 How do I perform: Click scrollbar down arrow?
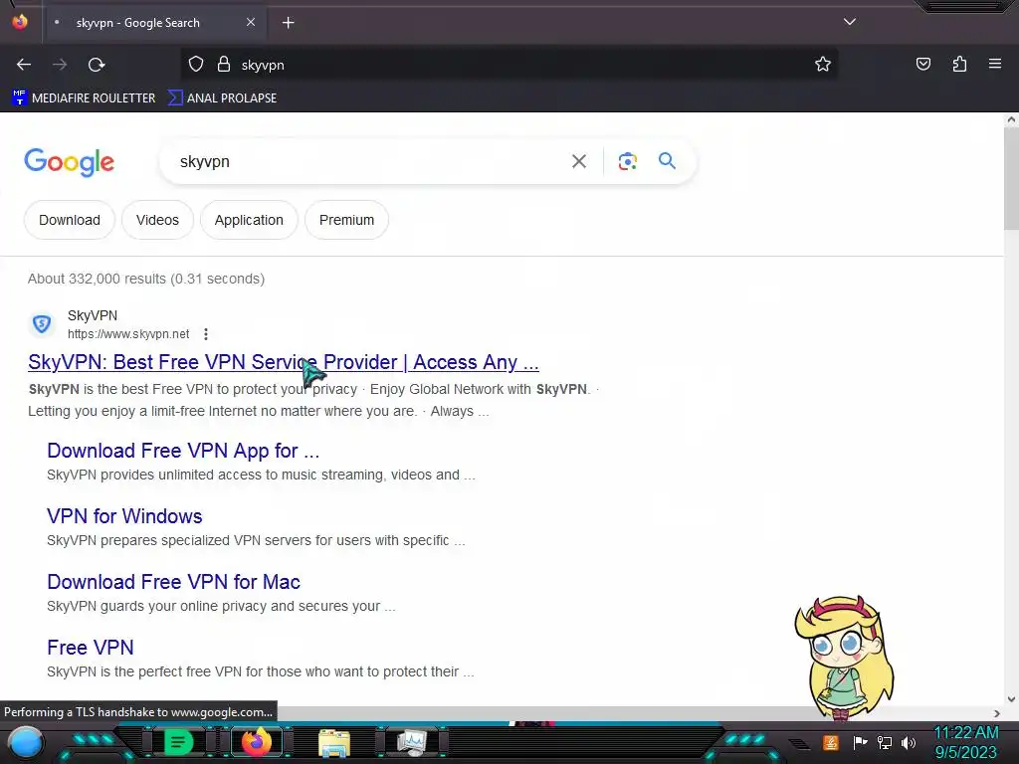[1011, 699]
